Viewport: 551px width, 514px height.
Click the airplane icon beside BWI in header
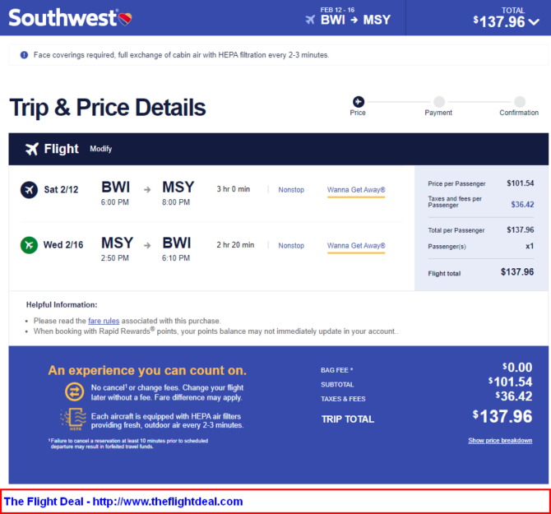pyautogui.click(x=310, y=20)
